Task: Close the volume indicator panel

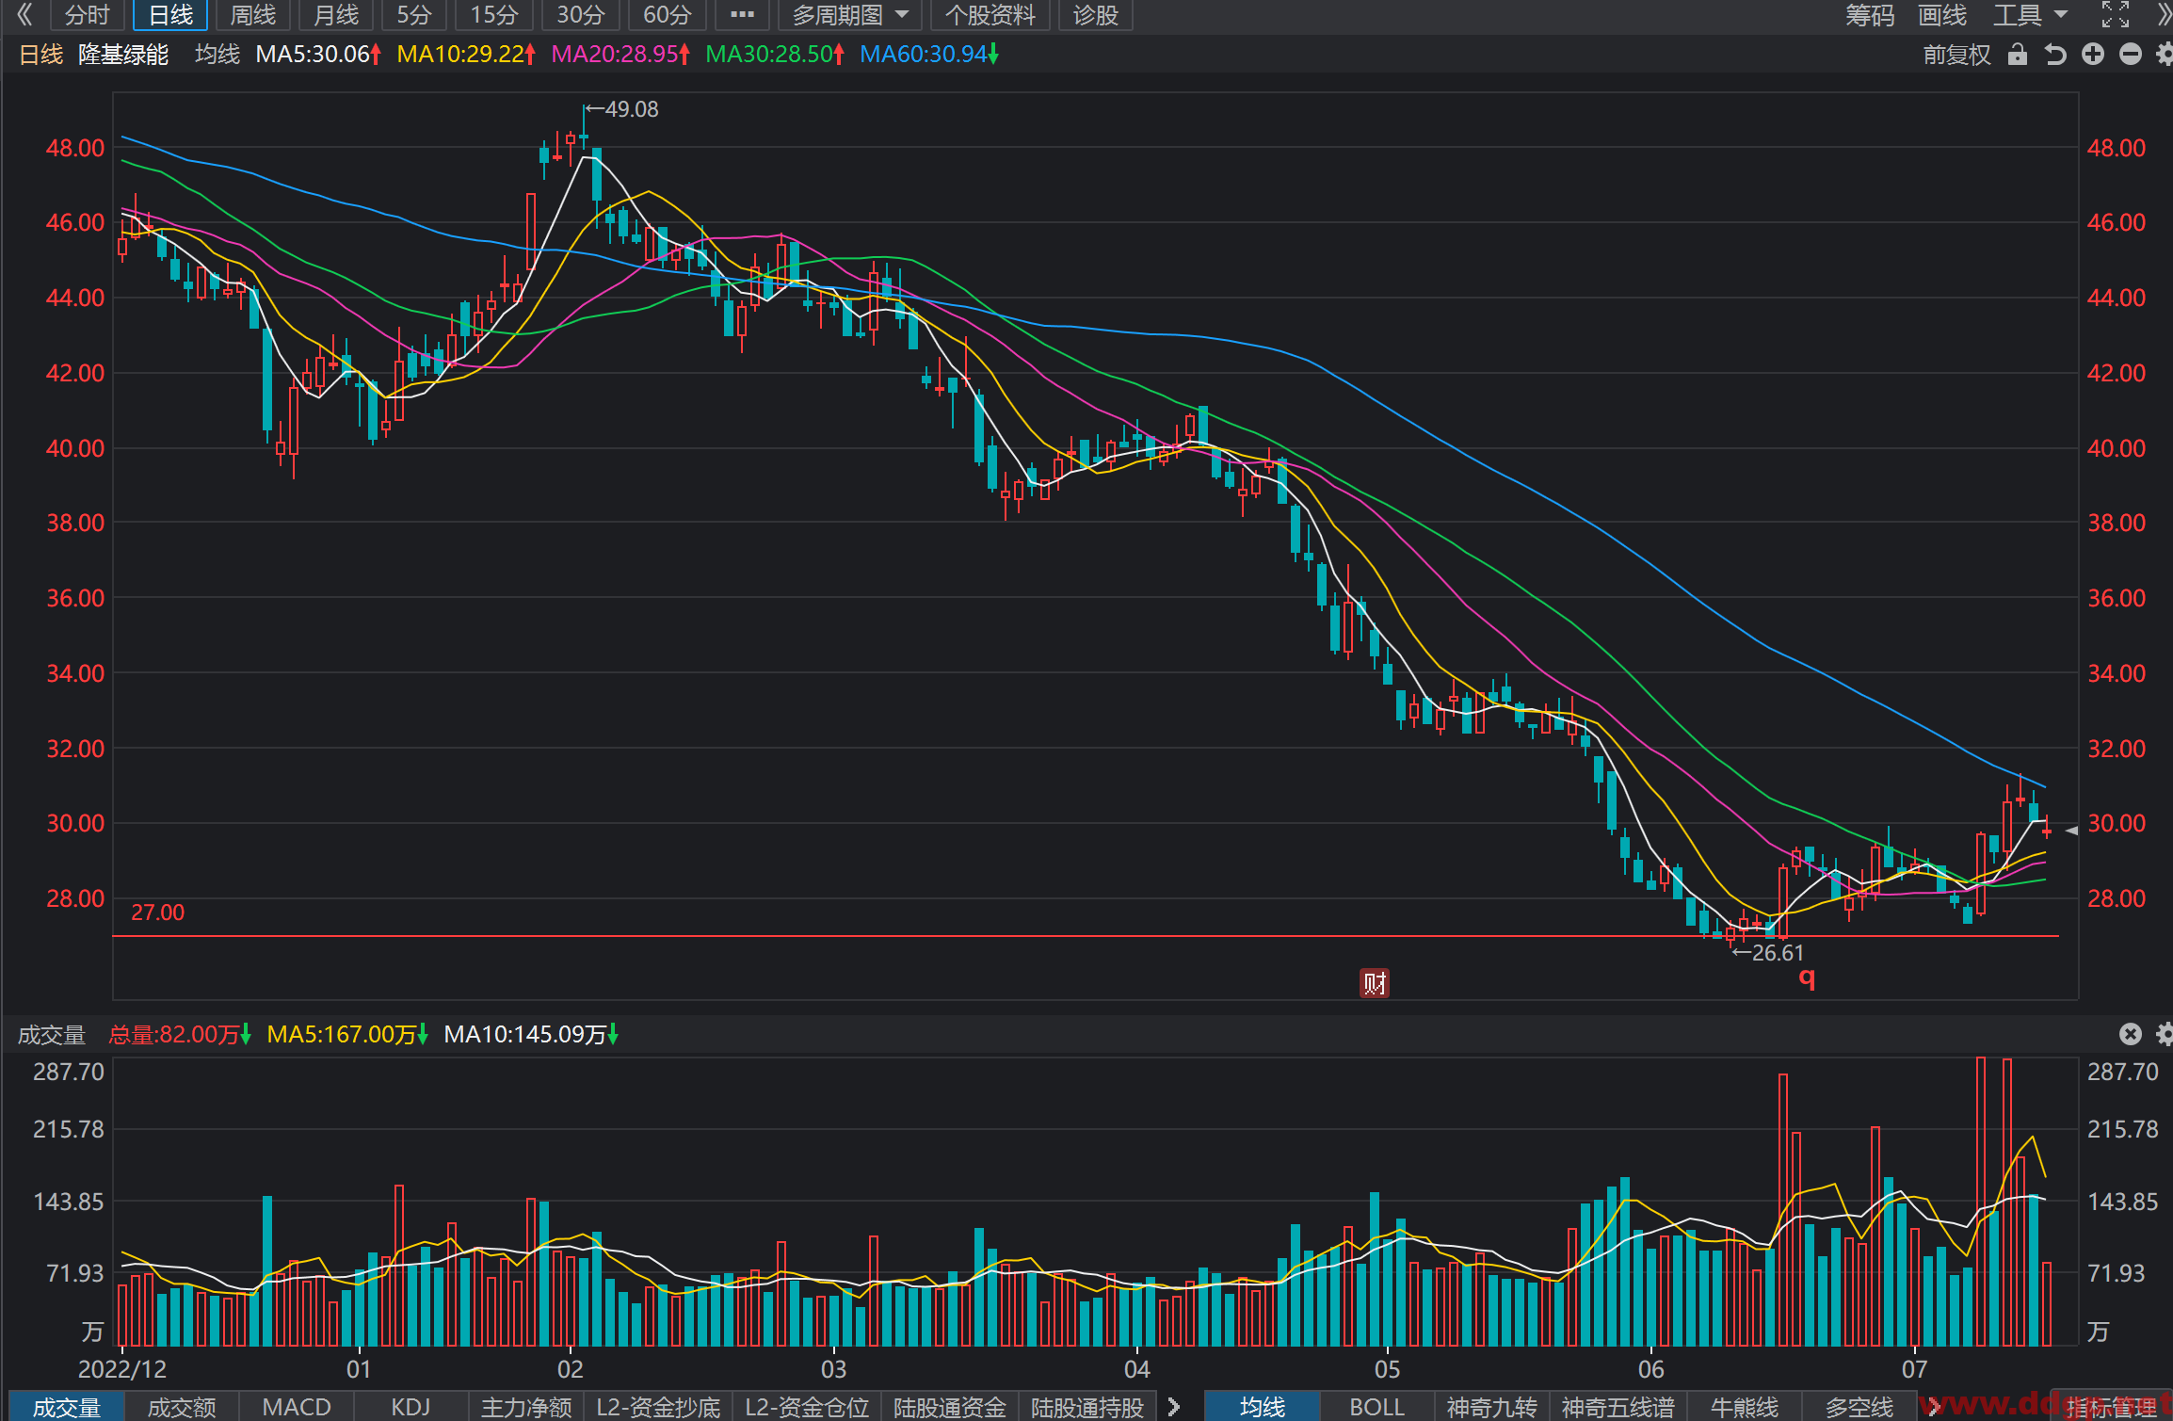Action: pyautogui.click(x=2131, y=1034)
